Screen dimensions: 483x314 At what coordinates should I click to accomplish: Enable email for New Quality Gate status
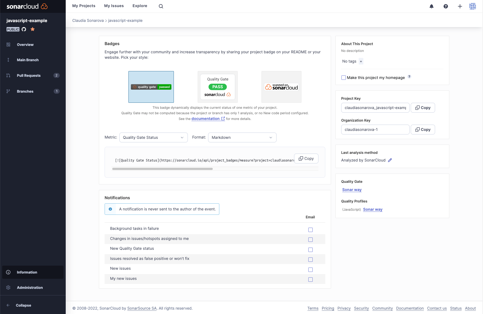pyautogui.click(x=311, y=250)
